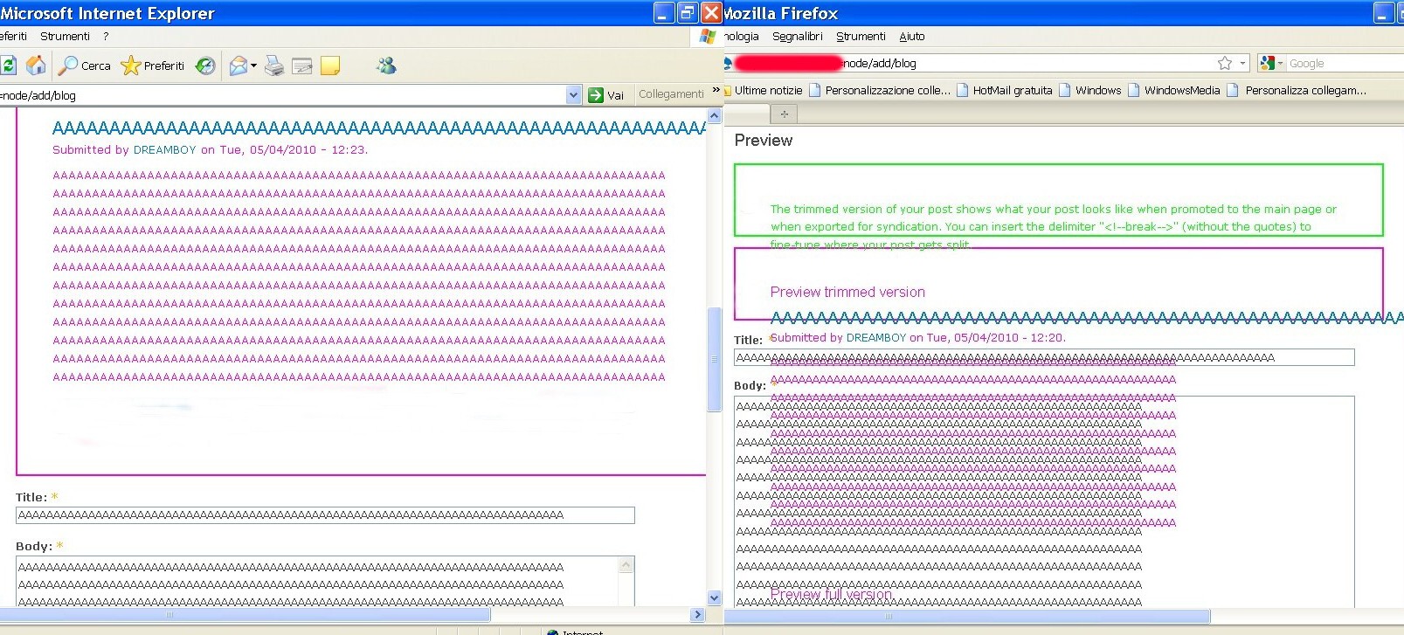Click the Windows flag logo in IE
This screenshot has width=1404, height=635.
tap(708, 37)
